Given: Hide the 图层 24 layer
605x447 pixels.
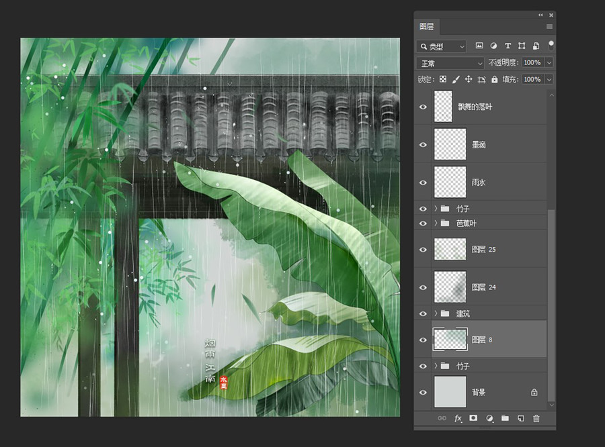Looking at the screenshot, I should click(x=423, y=287).
